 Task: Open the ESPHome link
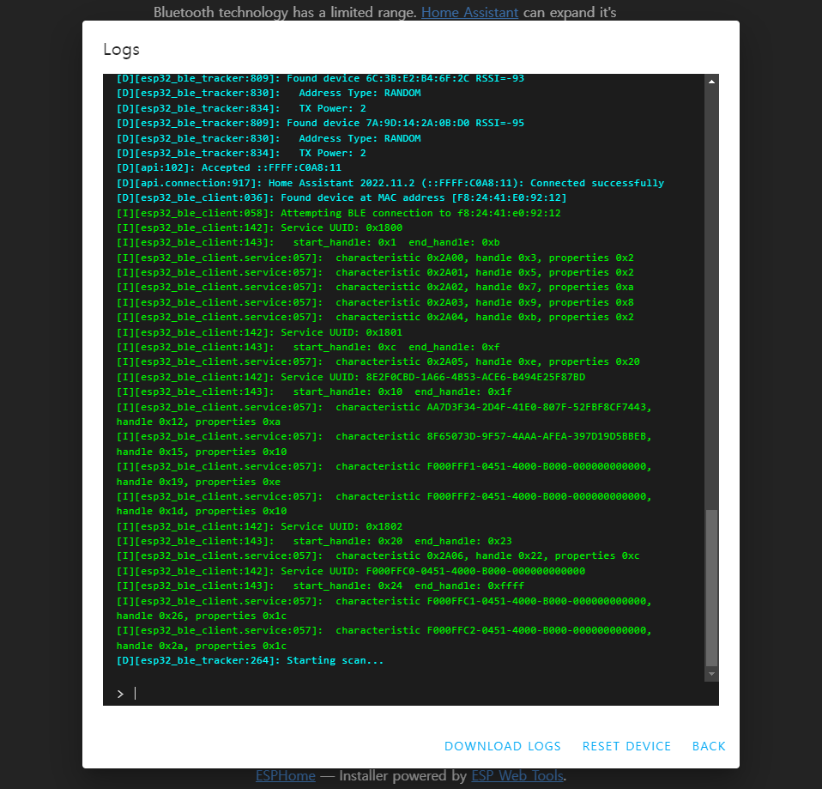tap(285, 775)
